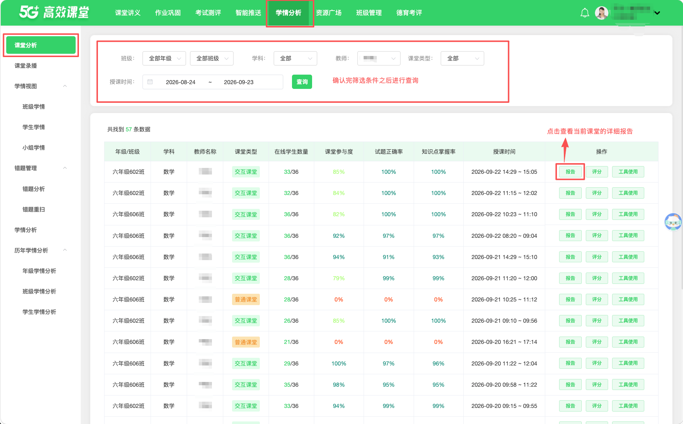Expand the user account dropdown arrow
The height and width of the screenshot is (424, 683).
pyautogui.click(x=657, y=13)
